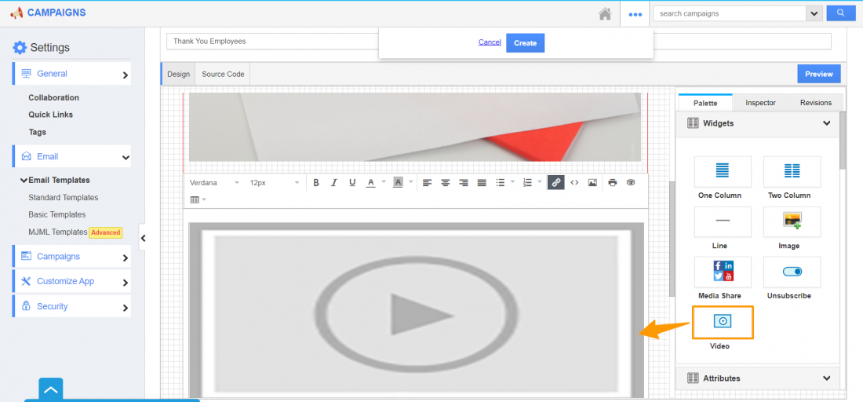The height and width of the screenshot is (402, 863).
Task: Select the Line widget
Action: (x=723, y=221)
